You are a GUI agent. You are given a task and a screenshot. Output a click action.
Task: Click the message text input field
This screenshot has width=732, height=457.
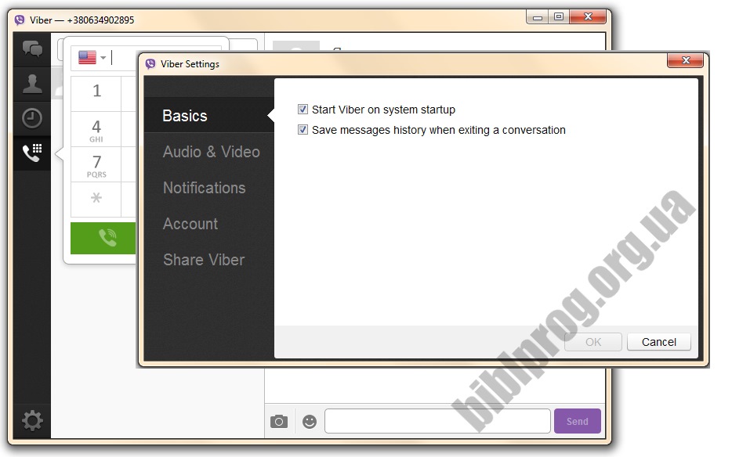point(437,421)
